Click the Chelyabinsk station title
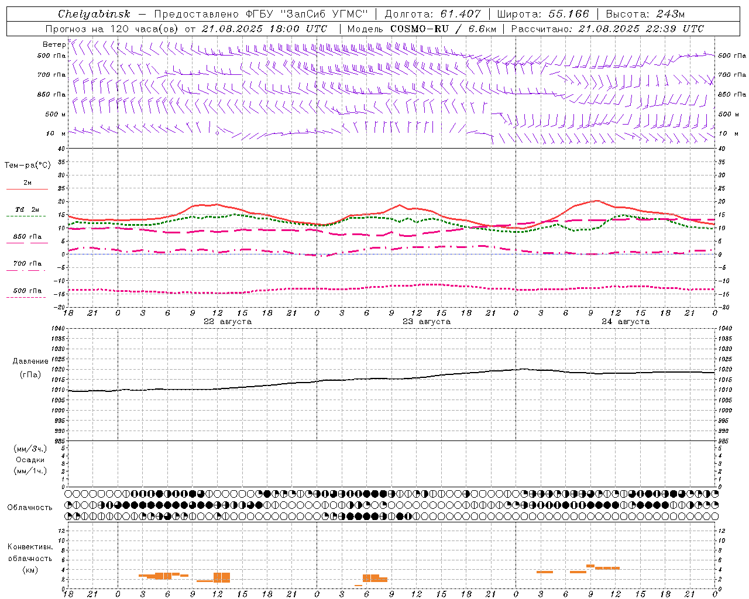This screenshot has width=749, height=599. click(x=94, y=14)
